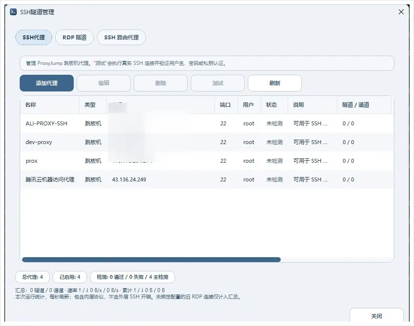The width and height of the screenshot is (414, 326).
Task: Click 未检测 status in the dev-proxy row
Action: [x=274, y=142]
